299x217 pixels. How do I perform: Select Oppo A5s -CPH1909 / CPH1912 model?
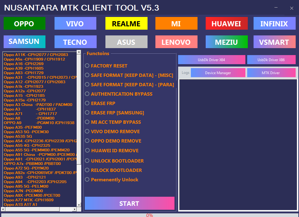34,59
